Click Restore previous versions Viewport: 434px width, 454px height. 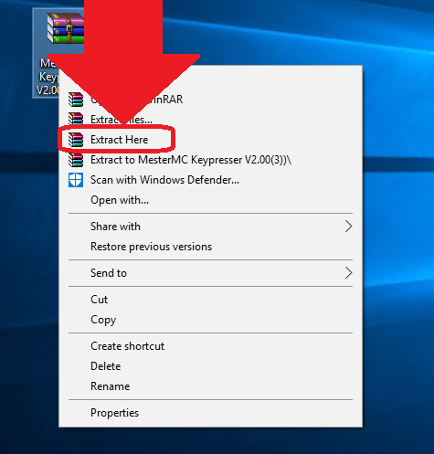coord(210,247)
